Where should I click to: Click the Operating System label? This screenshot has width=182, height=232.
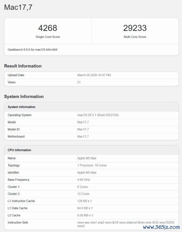pos(19,115)
